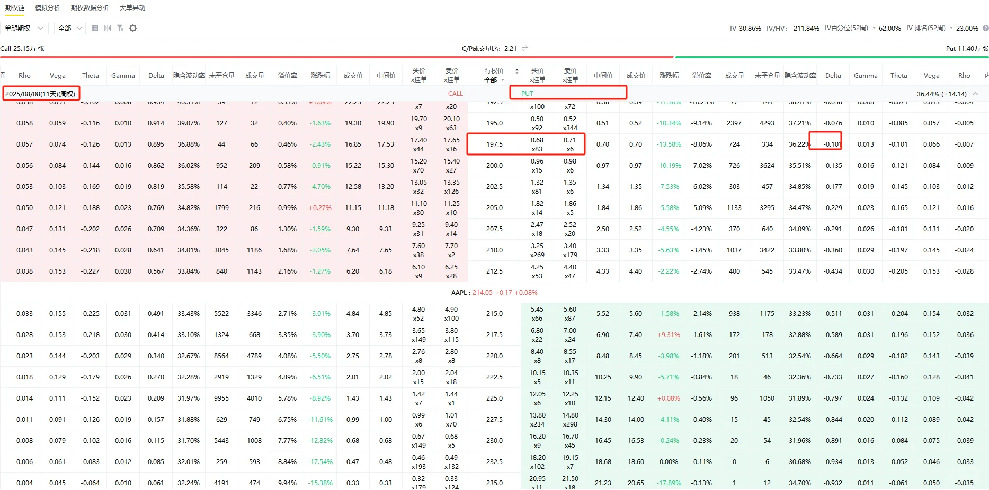Select the 220.0 strike price cell

click(494, 356)
